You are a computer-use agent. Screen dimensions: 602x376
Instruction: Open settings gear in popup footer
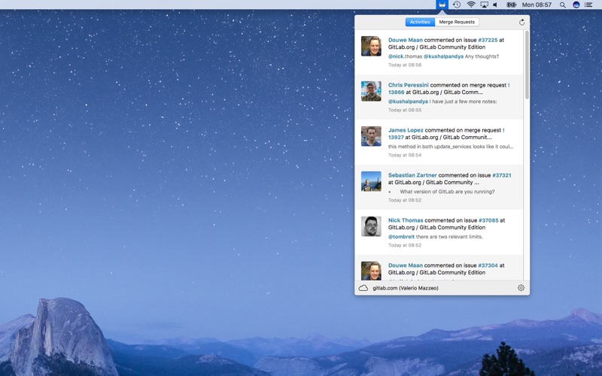coord(521,288)
